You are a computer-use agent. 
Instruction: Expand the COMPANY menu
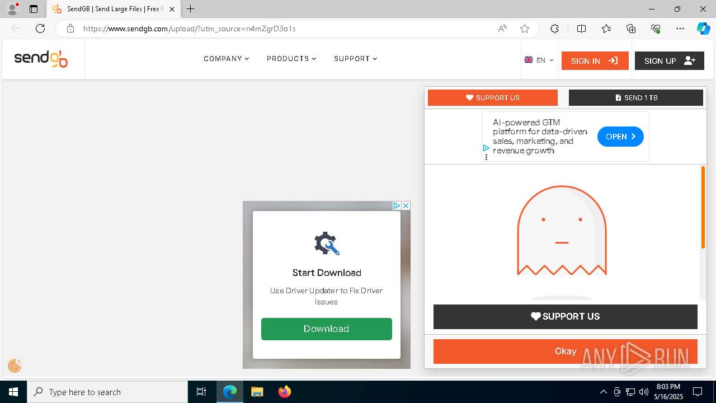tap(226, 59)
